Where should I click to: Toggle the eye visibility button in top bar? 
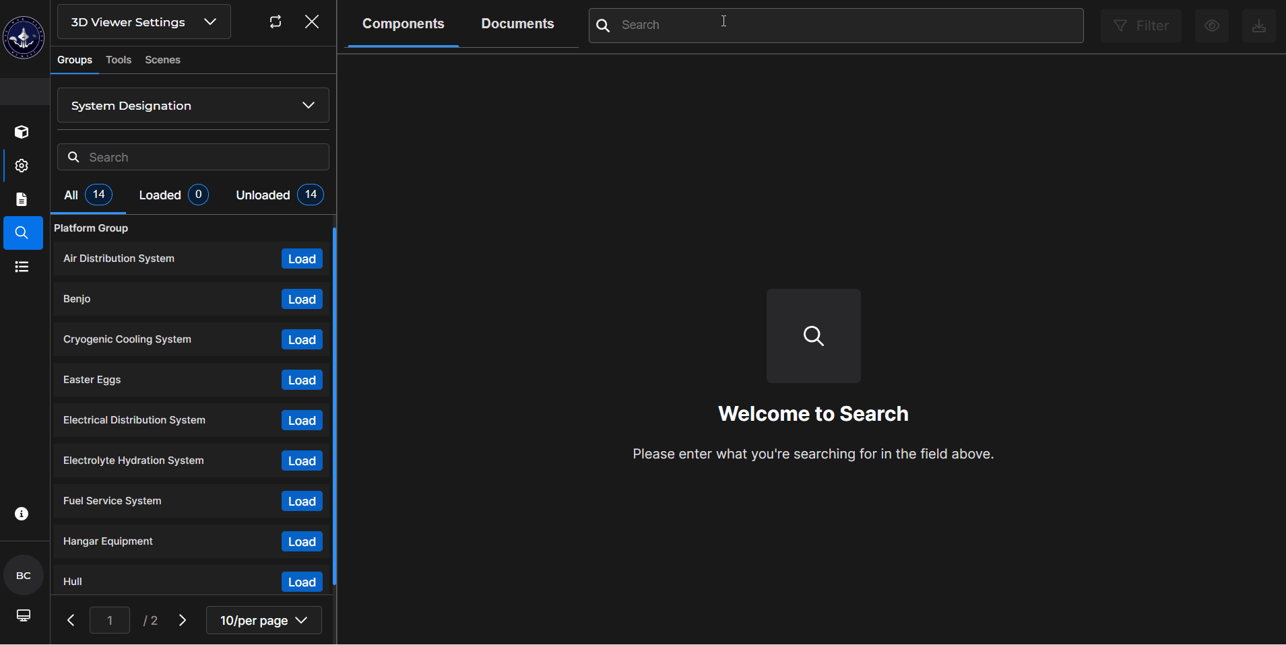tap(1212, 26)
